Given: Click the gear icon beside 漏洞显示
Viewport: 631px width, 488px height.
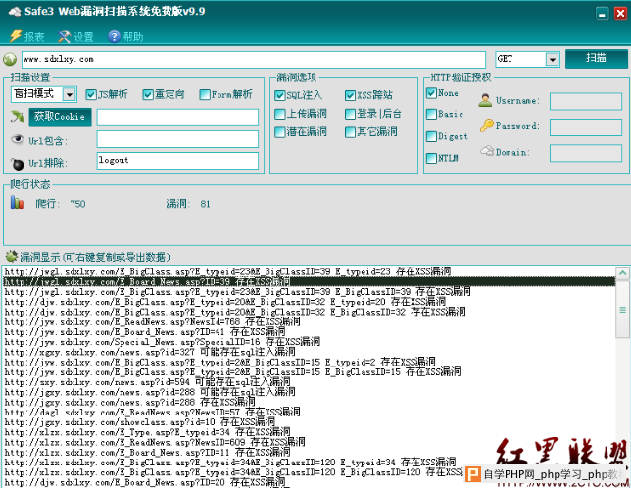Looking at the screenshot, I should pyautogui.click(x=12, y=256).
